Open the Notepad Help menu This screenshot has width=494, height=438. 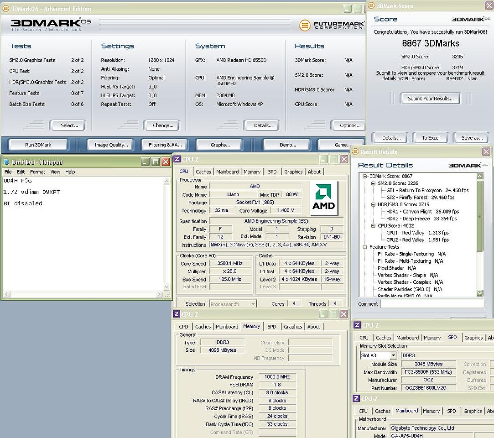(x=70, y=172)
